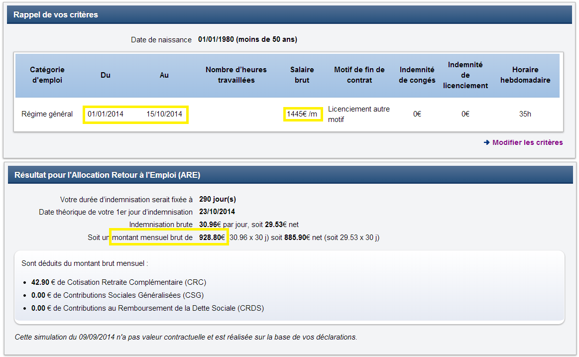Click the arrow icon beside Modifier les critères

(x=486, y=142)
